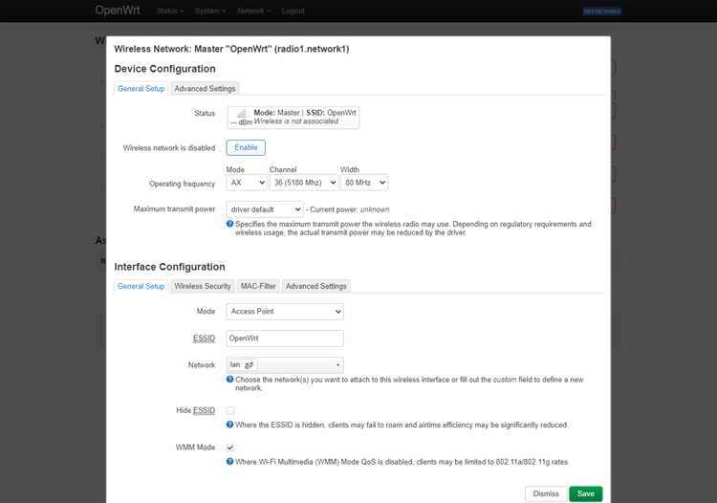Click the 'Wireless is not associated' status text
The image size is (717, 503).
296,121
